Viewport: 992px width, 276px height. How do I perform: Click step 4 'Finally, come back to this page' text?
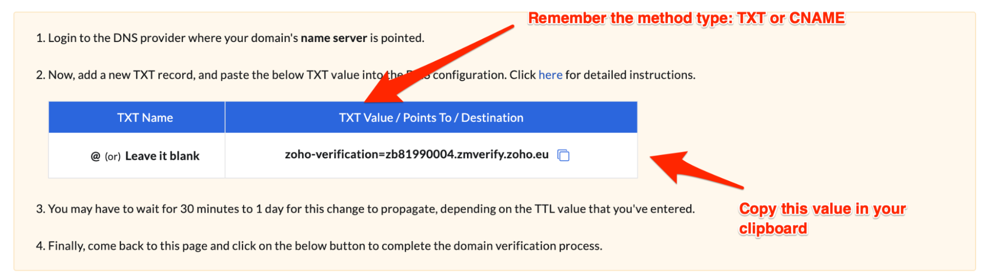(x=198, y=246)
